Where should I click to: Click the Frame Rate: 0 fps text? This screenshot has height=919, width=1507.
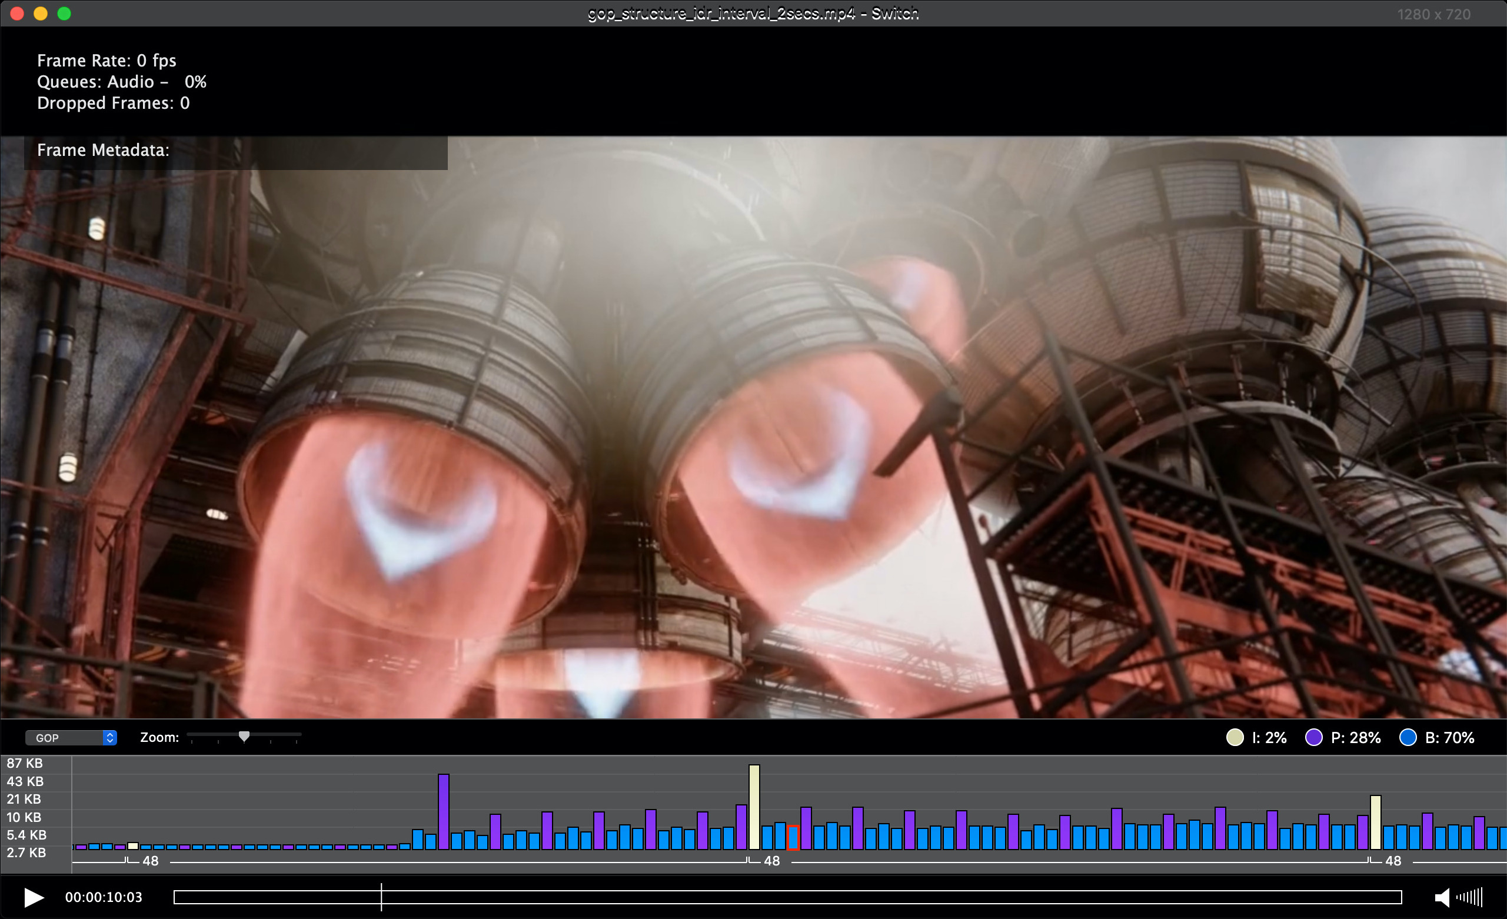pos(107,61)
